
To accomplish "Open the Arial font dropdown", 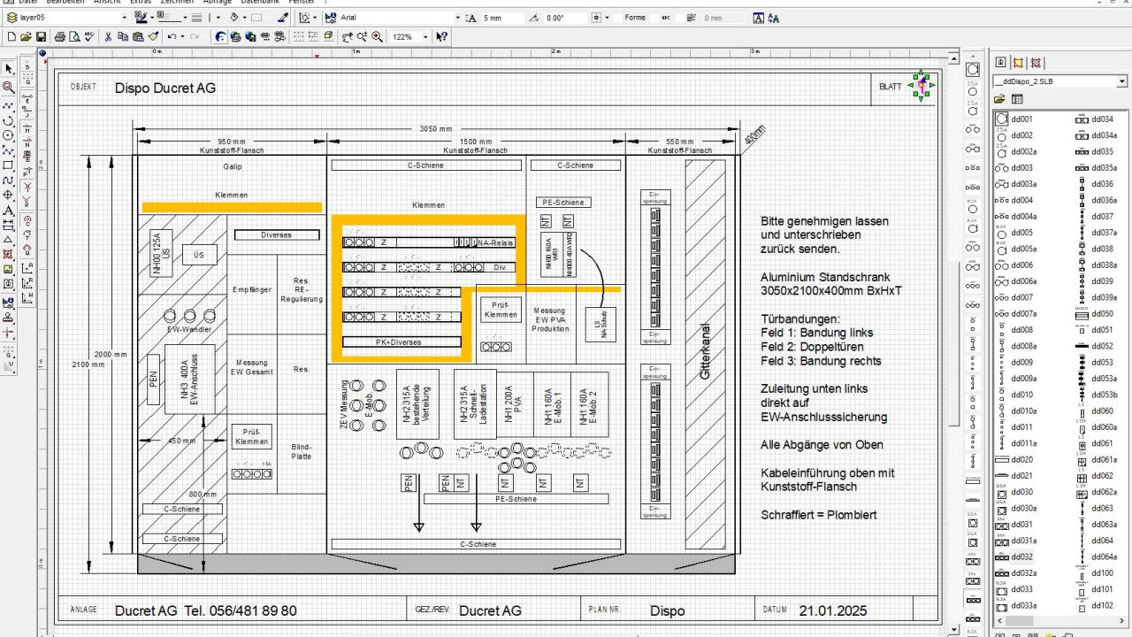I will point(457,18).
